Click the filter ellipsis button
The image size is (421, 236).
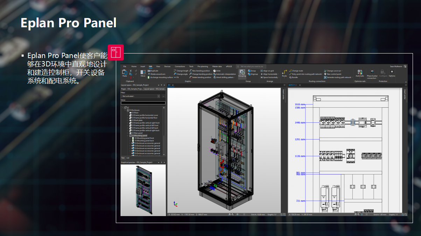(x=163, y=96)
